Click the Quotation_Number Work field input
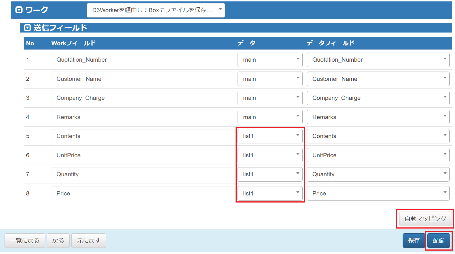This screenshot has height=254, width=455. click(x=142, y=60)
